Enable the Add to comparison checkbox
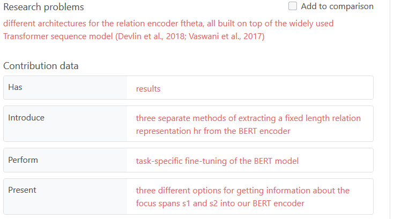The image size is (394, 219). point(293,6)
